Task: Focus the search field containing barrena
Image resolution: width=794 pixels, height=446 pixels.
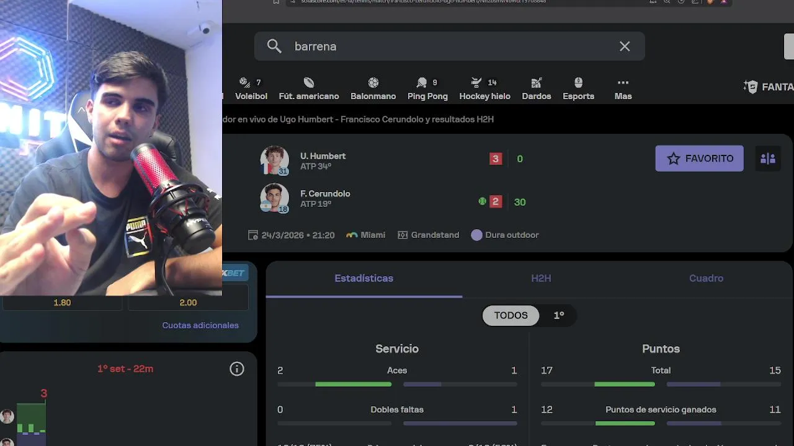Action: point(449,46)
